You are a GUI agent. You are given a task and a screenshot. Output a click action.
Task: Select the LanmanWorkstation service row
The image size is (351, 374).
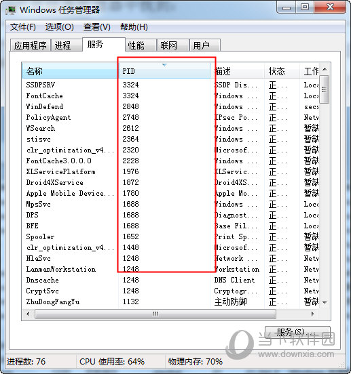click(170, 270)
